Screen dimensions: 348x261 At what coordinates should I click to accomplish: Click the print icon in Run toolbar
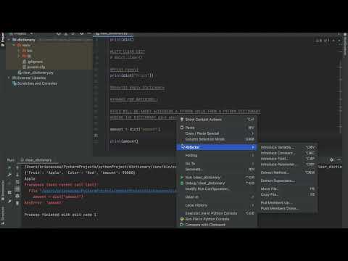17,196
